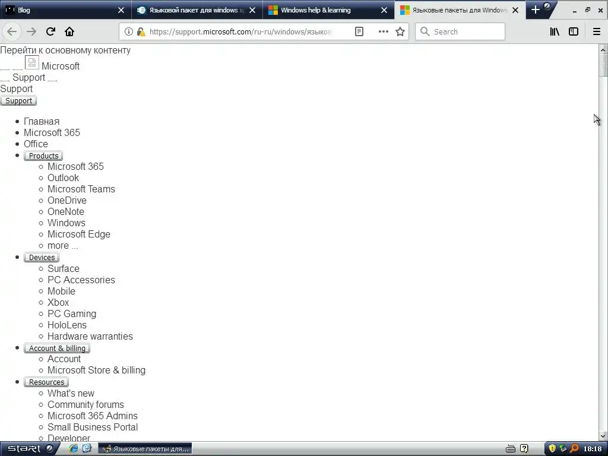Screen dimensions: 608x456
Task: Open the Windows product link
Action: click(x=66, y=223)
